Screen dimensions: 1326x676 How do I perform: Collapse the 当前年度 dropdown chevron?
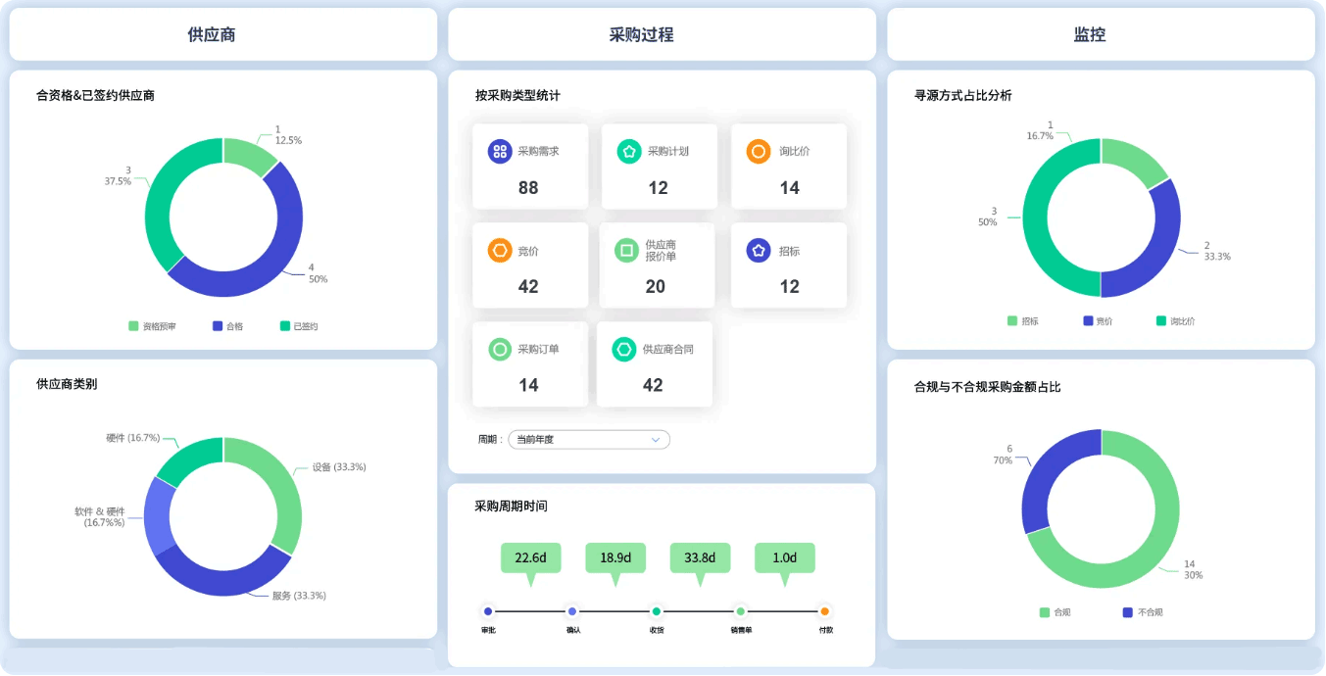pos(655,439)
